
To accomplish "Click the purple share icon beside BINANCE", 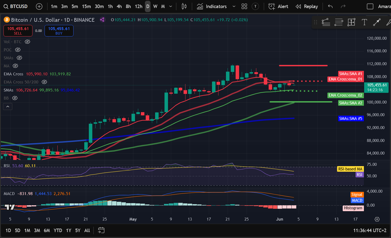I will coord(102,20).
